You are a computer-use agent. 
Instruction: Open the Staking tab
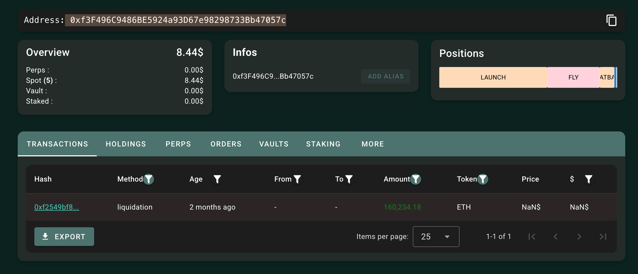click(x=323, y=144)
